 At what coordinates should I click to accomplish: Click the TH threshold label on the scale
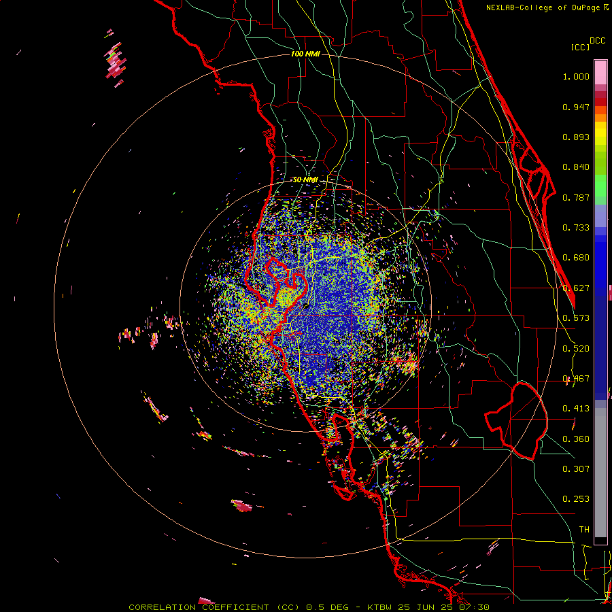click(584, 530)
